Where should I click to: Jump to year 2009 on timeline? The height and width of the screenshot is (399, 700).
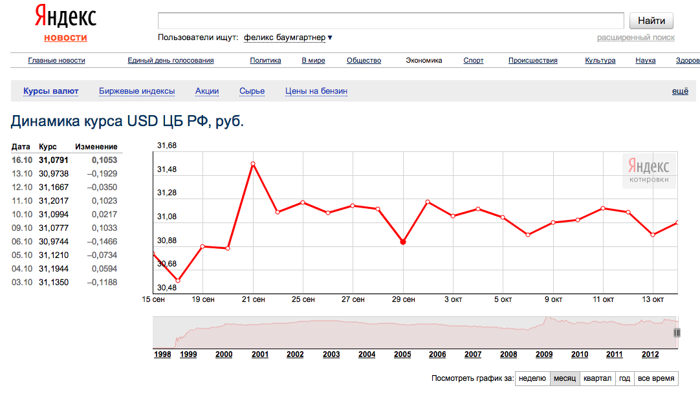coord(544,354)
